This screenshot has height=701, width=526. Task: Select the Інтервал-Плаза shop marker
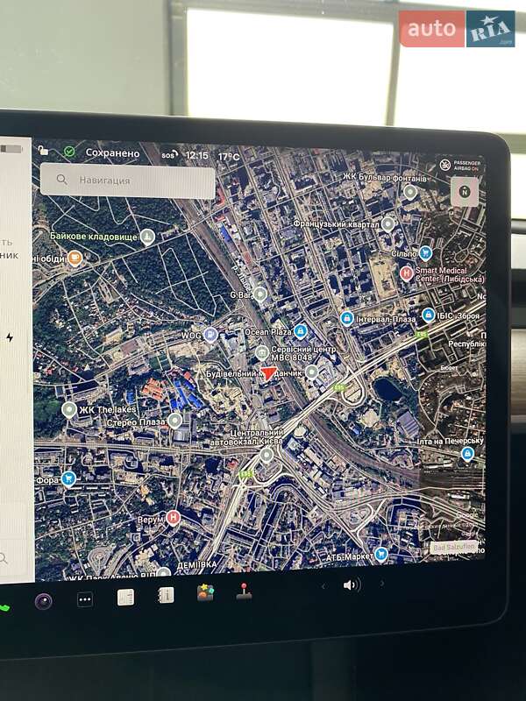346,319
